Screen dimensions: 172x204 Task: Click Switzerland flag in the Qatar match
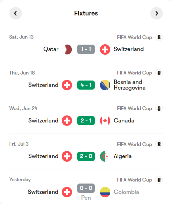[x=105, y=49]
